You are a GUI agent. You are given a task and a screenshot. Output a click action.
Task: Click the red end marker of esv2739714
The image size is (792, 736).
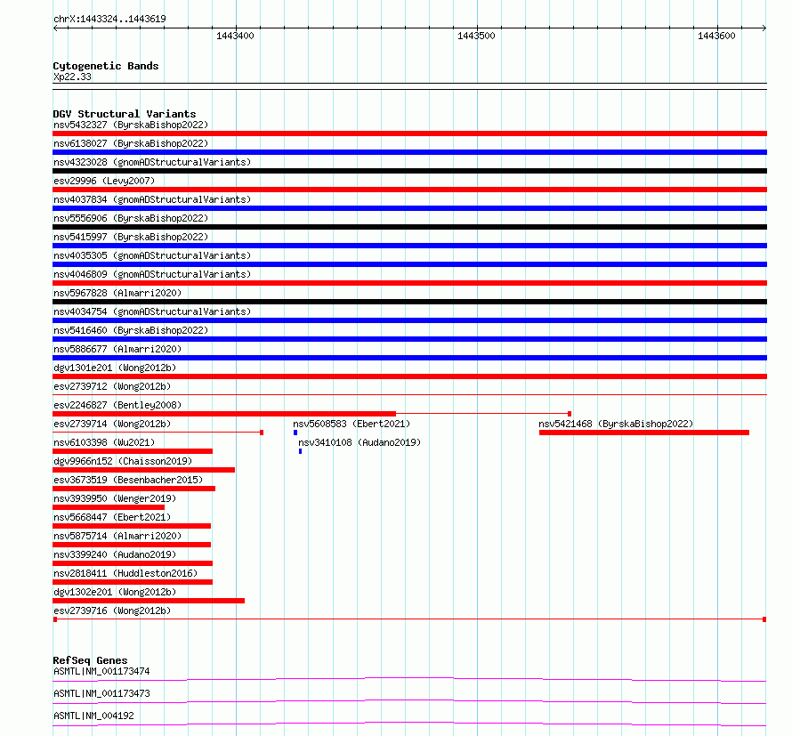[262, 433]
